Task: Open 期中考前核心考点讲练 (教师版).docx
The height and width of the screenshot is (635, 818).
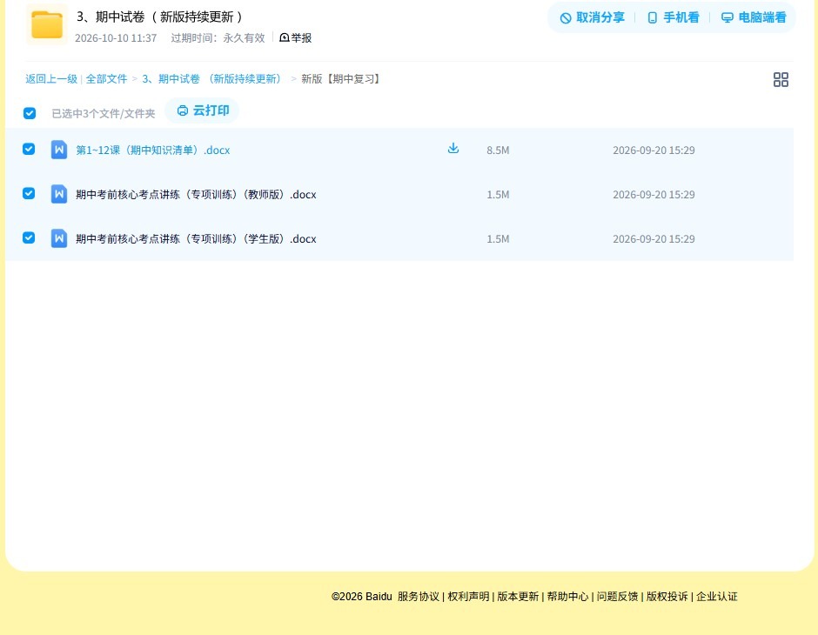Action: pos(196,195)
